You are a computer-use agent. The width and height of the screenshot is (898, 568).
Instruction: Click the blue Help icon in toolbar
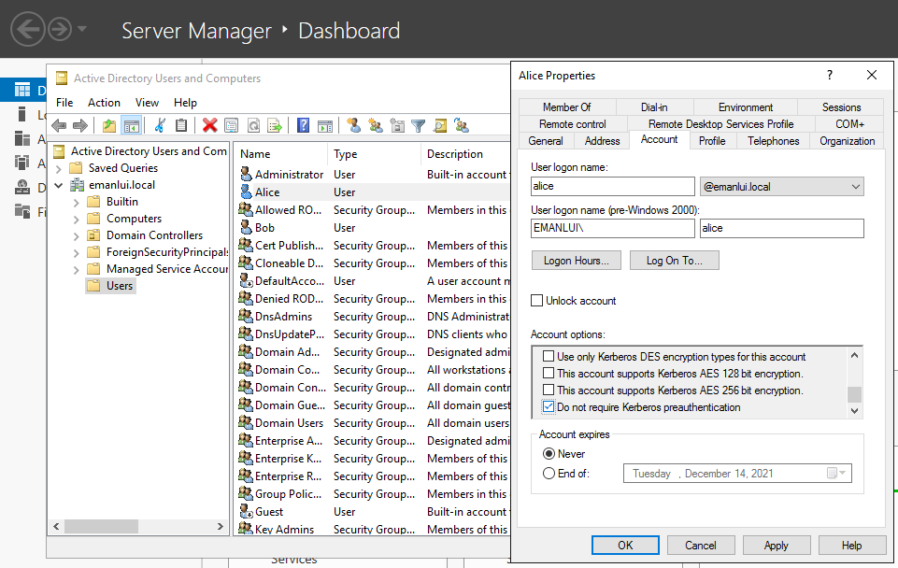click(303, 125)
